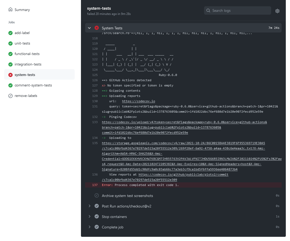Click the success check on Post Run actions/checkout@v2
Viewport: 290px width, 241px height.
click(97, 206)
